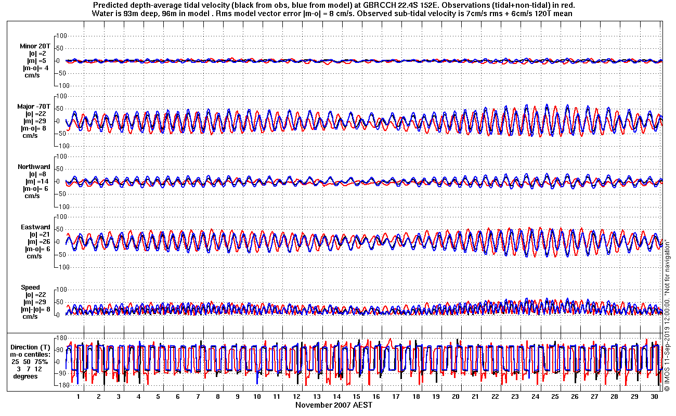Viewport: 676px width, 416px height.
Task: Click '|m| =5' in the Minor panel
Action: click(x=37, y=61)
